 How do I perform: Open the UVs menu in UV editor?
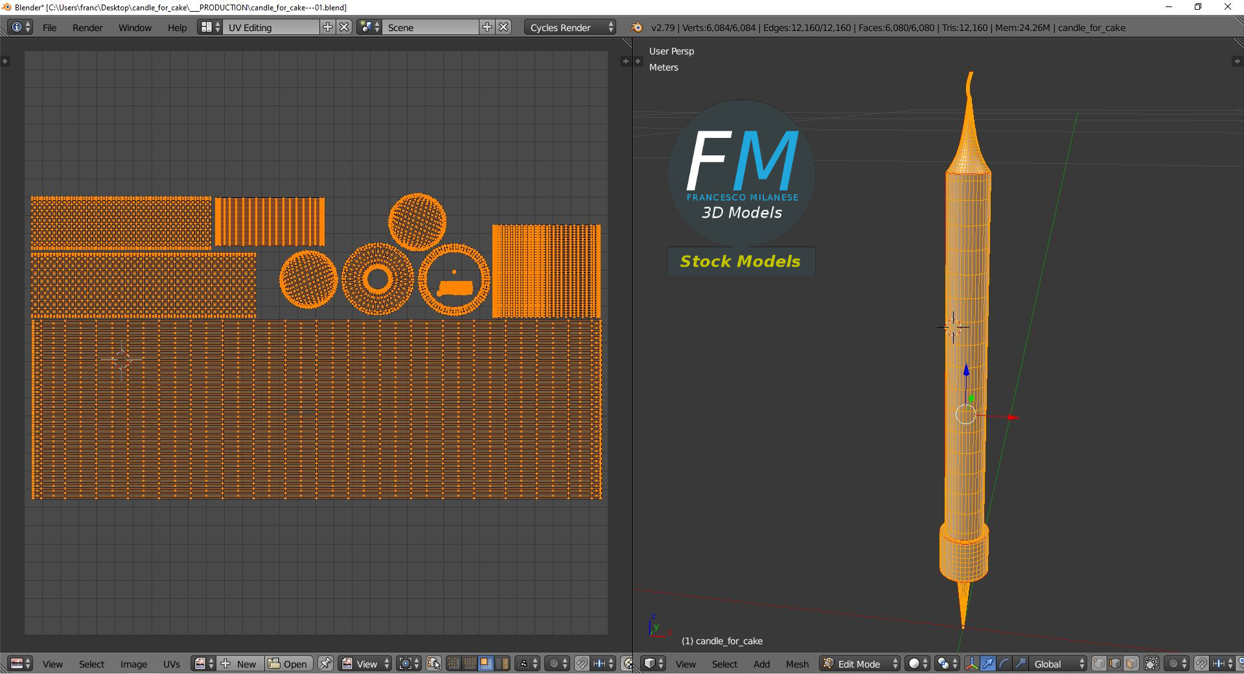click(x=172, y=664)
